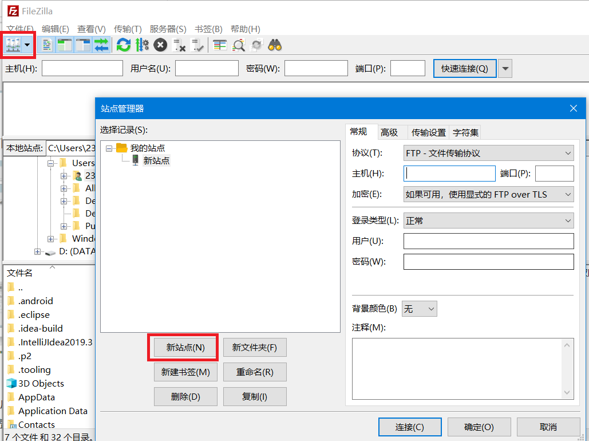Click the 注释(M) text area
589x441 pixels.
pos(456,369)
